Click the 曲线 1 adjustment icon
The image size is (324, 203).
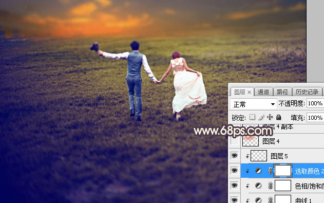point(258,200)
